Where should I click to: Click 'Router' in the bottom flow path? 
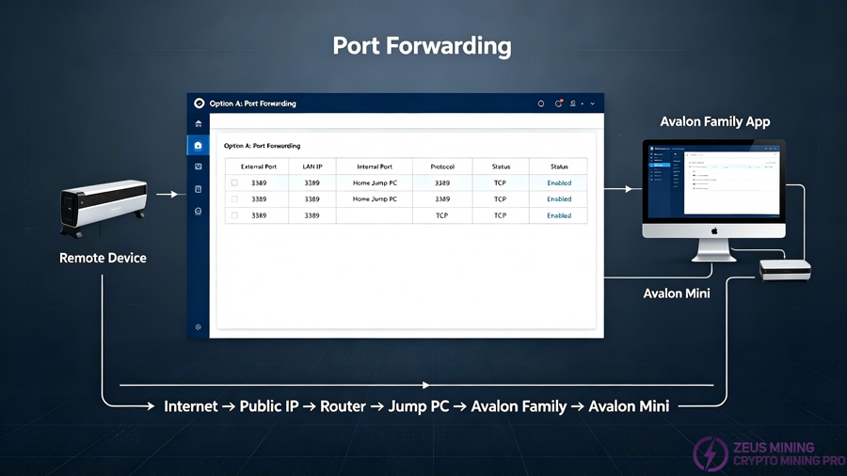(343, 406)
